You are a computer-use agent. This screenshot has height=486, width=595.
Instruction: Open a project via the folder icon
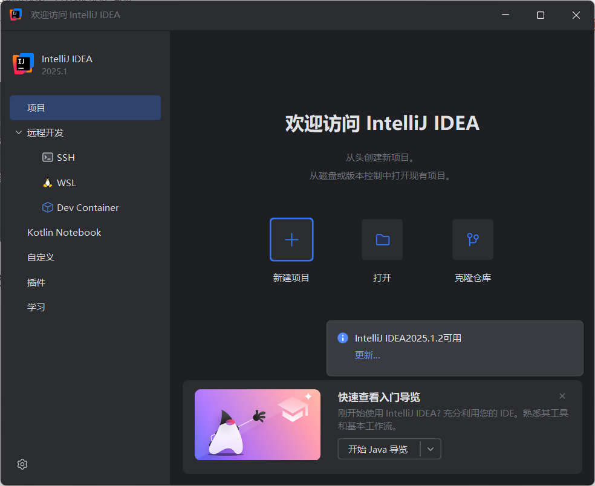(382, 239)
